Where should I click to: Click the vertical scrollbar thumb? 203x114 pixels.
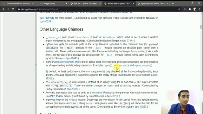pos(201,27)
